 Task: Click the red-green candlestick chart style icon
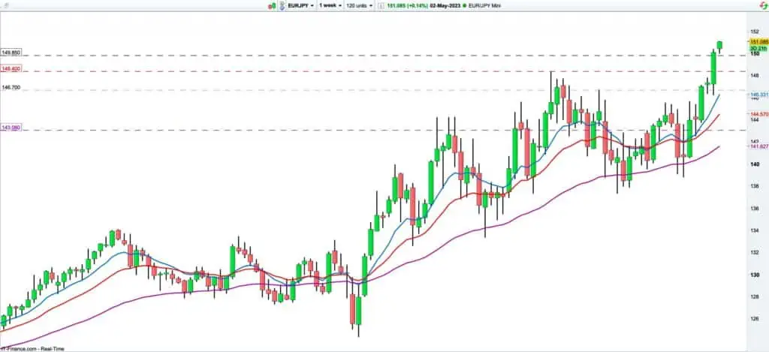(271, 6)
